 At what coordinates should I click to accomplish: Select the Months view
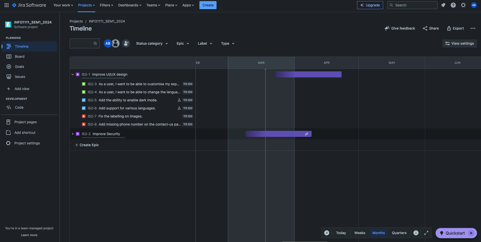click(378, 233)
